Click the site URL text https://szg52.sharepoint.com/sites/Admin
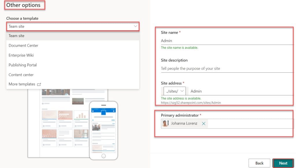 coord(191,103)
